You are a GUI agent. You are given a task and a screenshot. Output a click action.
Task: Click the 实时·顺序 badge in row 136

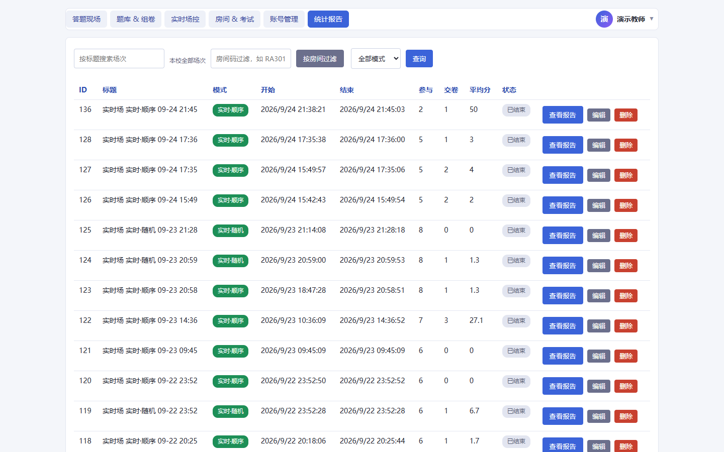point(230,110)
